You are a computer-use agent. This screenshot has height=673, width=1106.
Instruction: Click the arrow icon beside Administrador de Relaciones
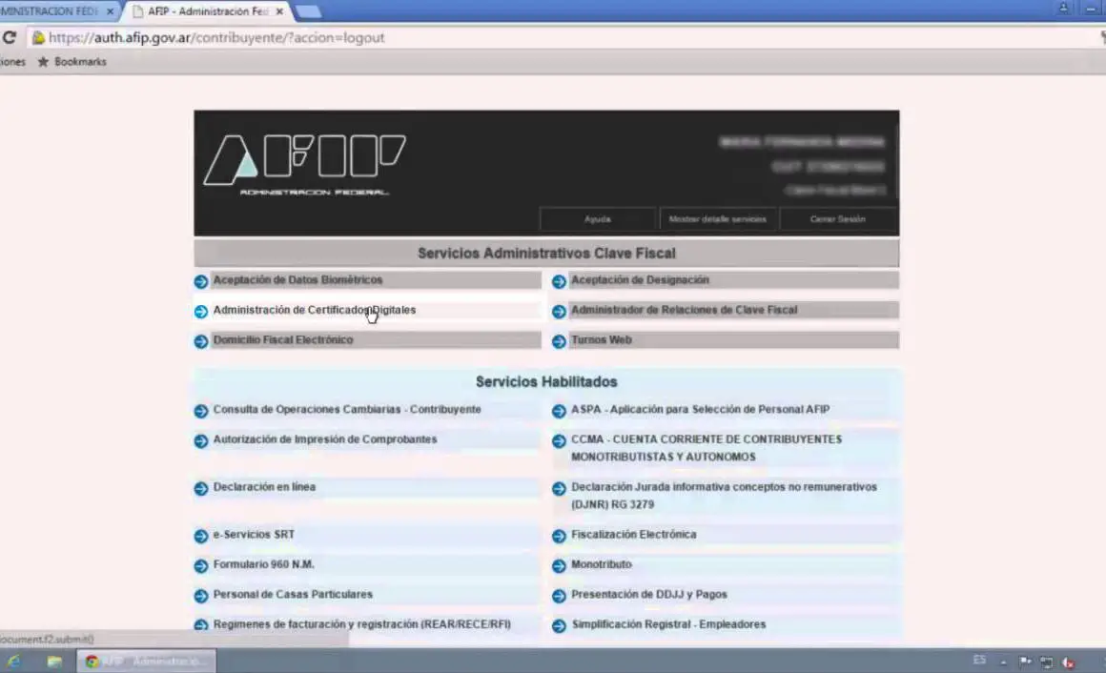(560, 311)
